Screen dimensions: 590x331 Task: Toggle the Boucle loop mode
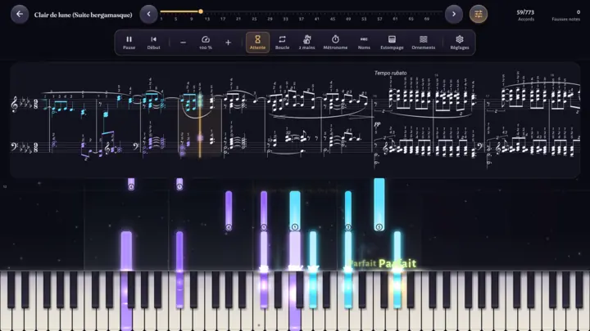(282, 42)
